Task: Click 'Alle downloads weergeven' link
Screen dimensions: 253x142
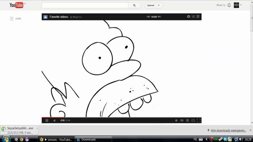Action: (228, 131)
